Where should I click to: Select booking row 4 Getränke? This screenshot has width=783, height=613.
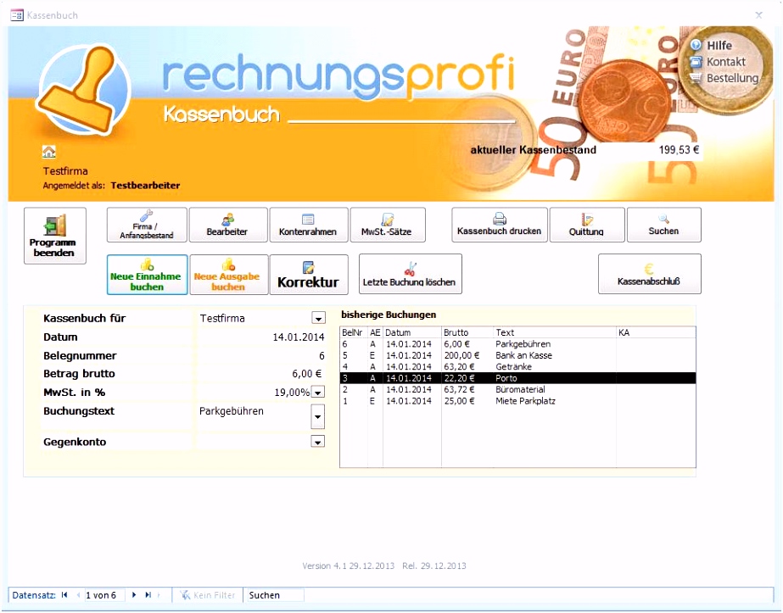[x=517, y=367]
